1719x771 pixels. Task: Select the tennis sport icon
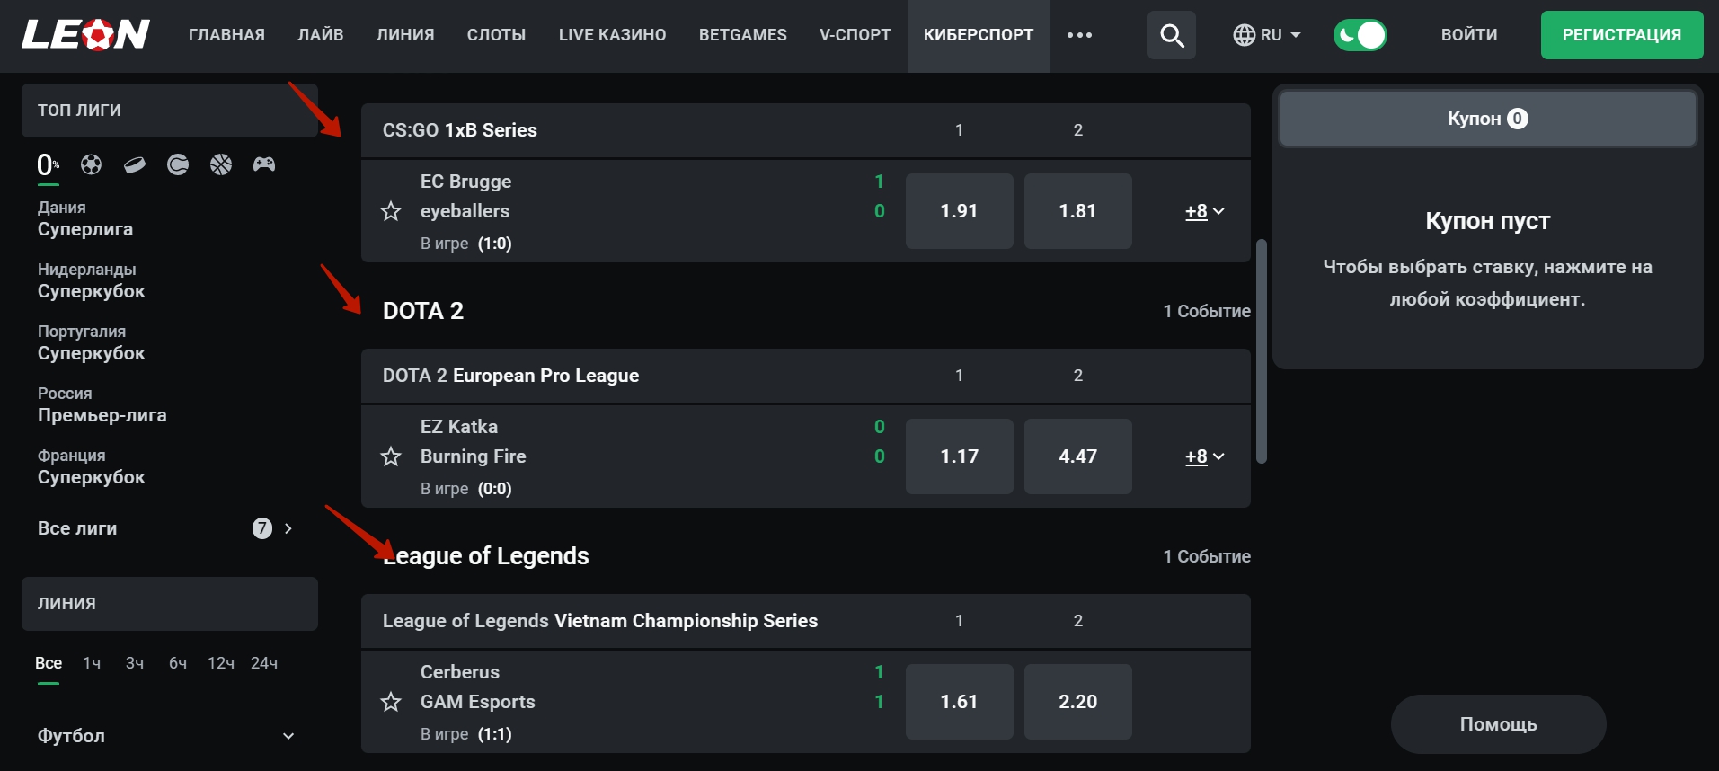coord(178,164)
